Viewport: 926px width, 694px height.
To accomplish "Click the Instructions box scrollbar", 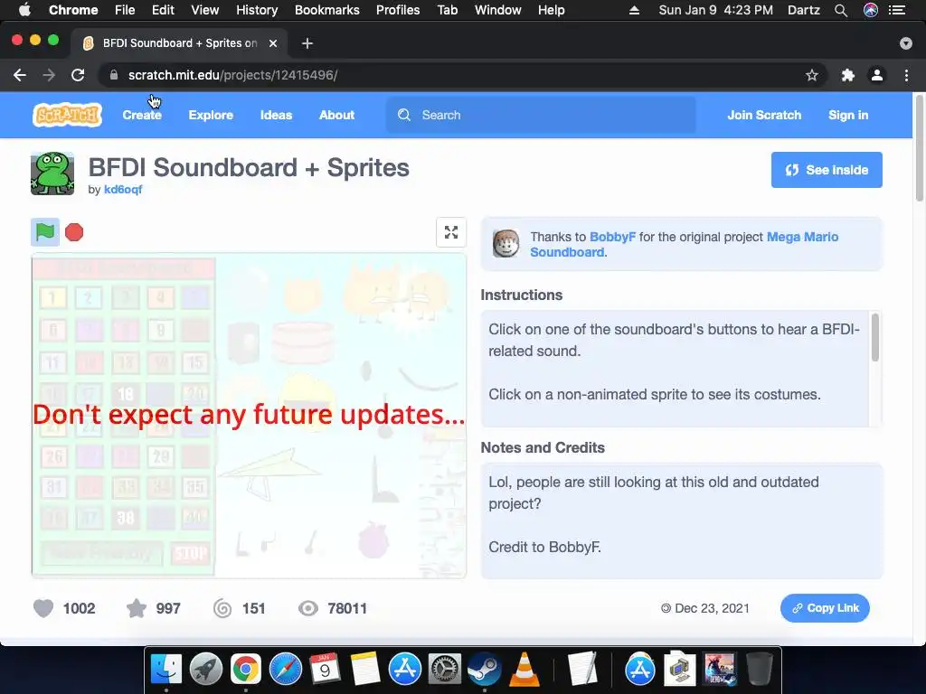I will pyautogui.click(x=875, y=337).
